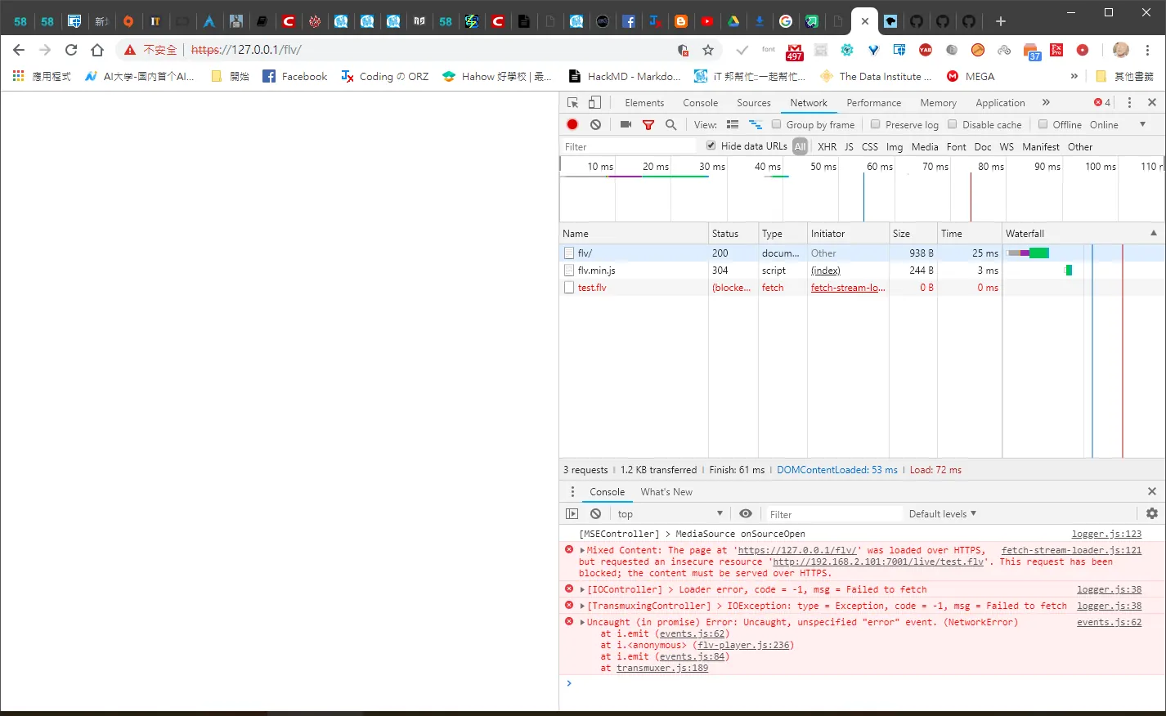Select the XHR filter type

coord(827,146)
